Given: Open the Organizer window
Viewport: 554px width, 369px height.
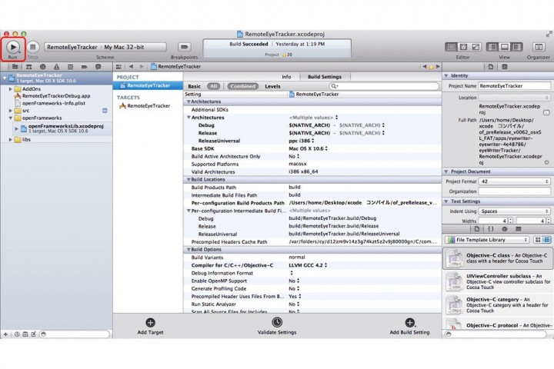Looking at the screenshot, I should tap(538, 47).
